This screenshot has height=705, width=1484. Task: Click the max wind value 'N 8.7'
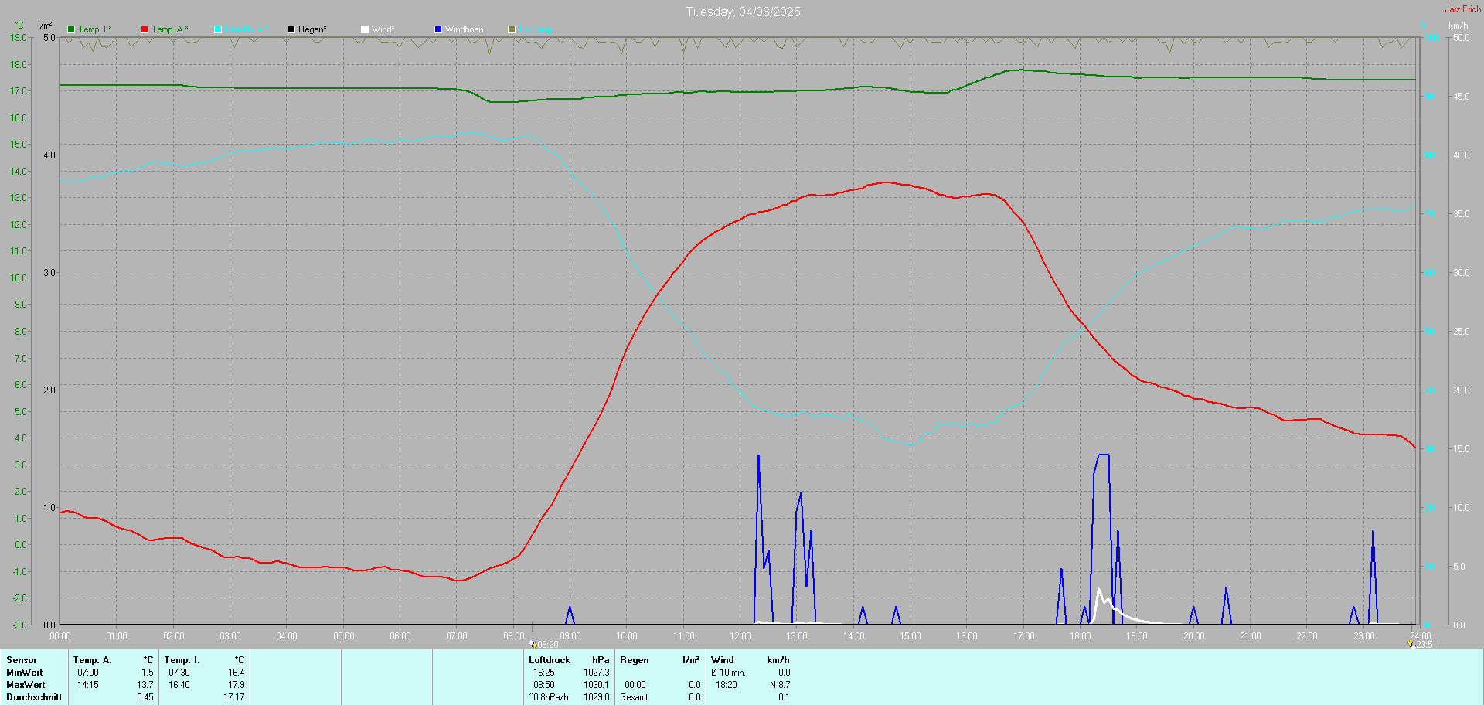(x=780, y=685)
